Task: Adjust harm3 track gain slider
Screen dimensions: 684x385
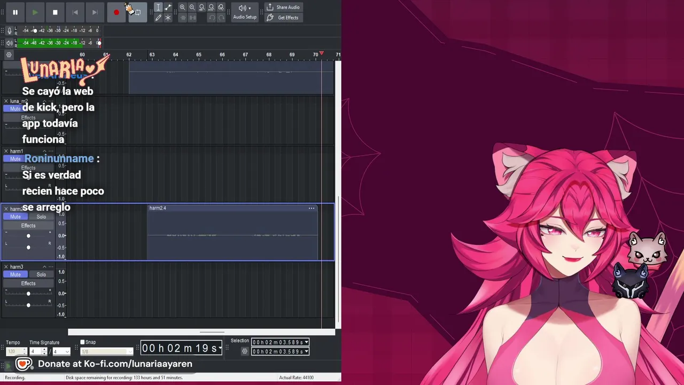Action: point(28,294)
